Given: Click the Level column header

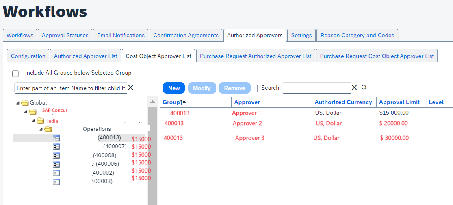Looking at the screenshot, I should 436,102.
